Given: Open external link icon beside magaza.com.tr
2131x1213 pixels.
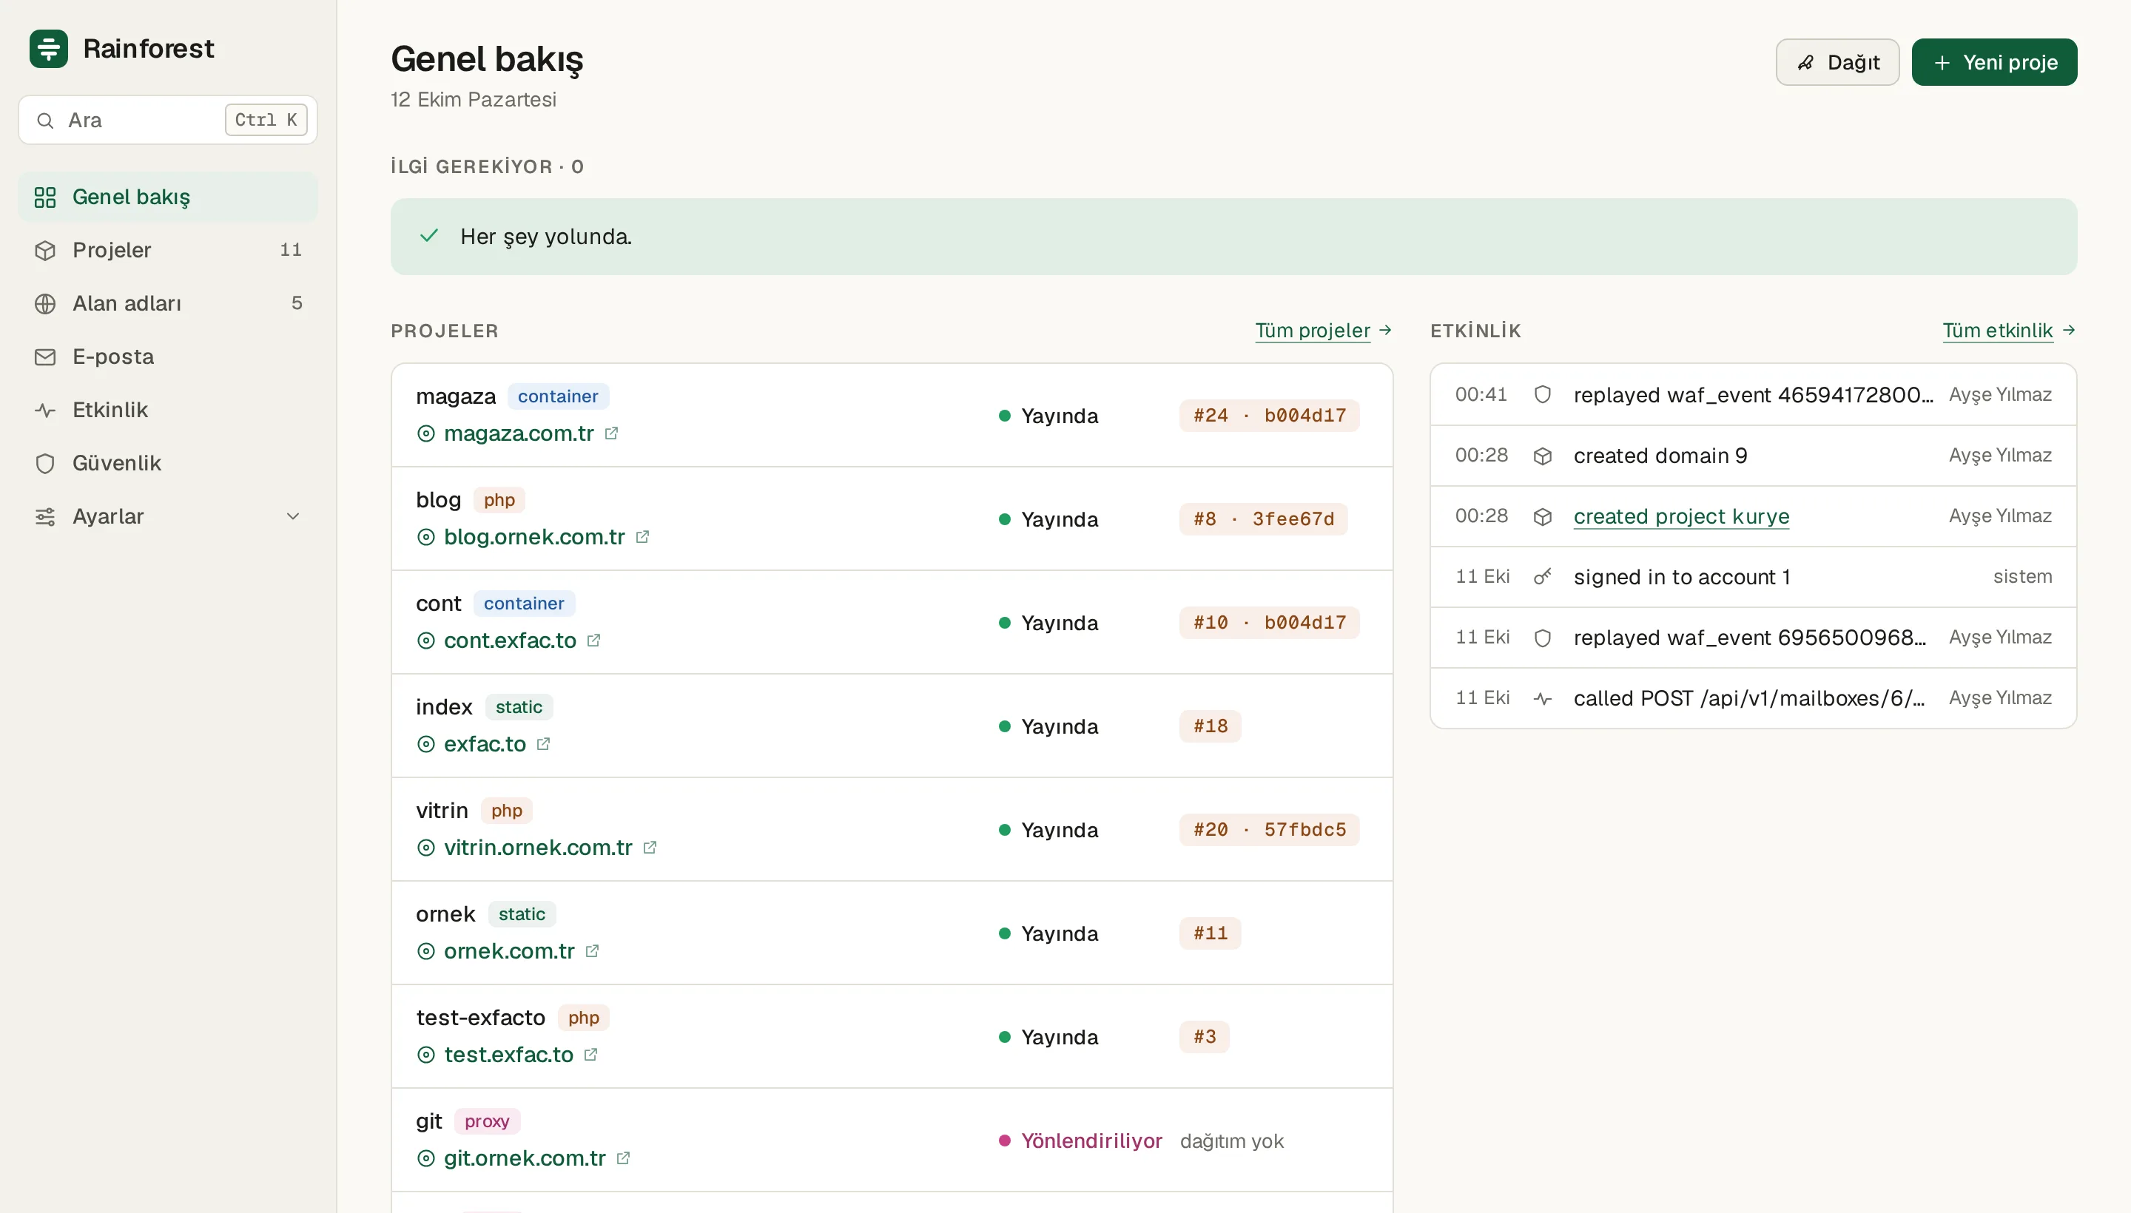Looking at the screenshot, I should click(612, 433).
